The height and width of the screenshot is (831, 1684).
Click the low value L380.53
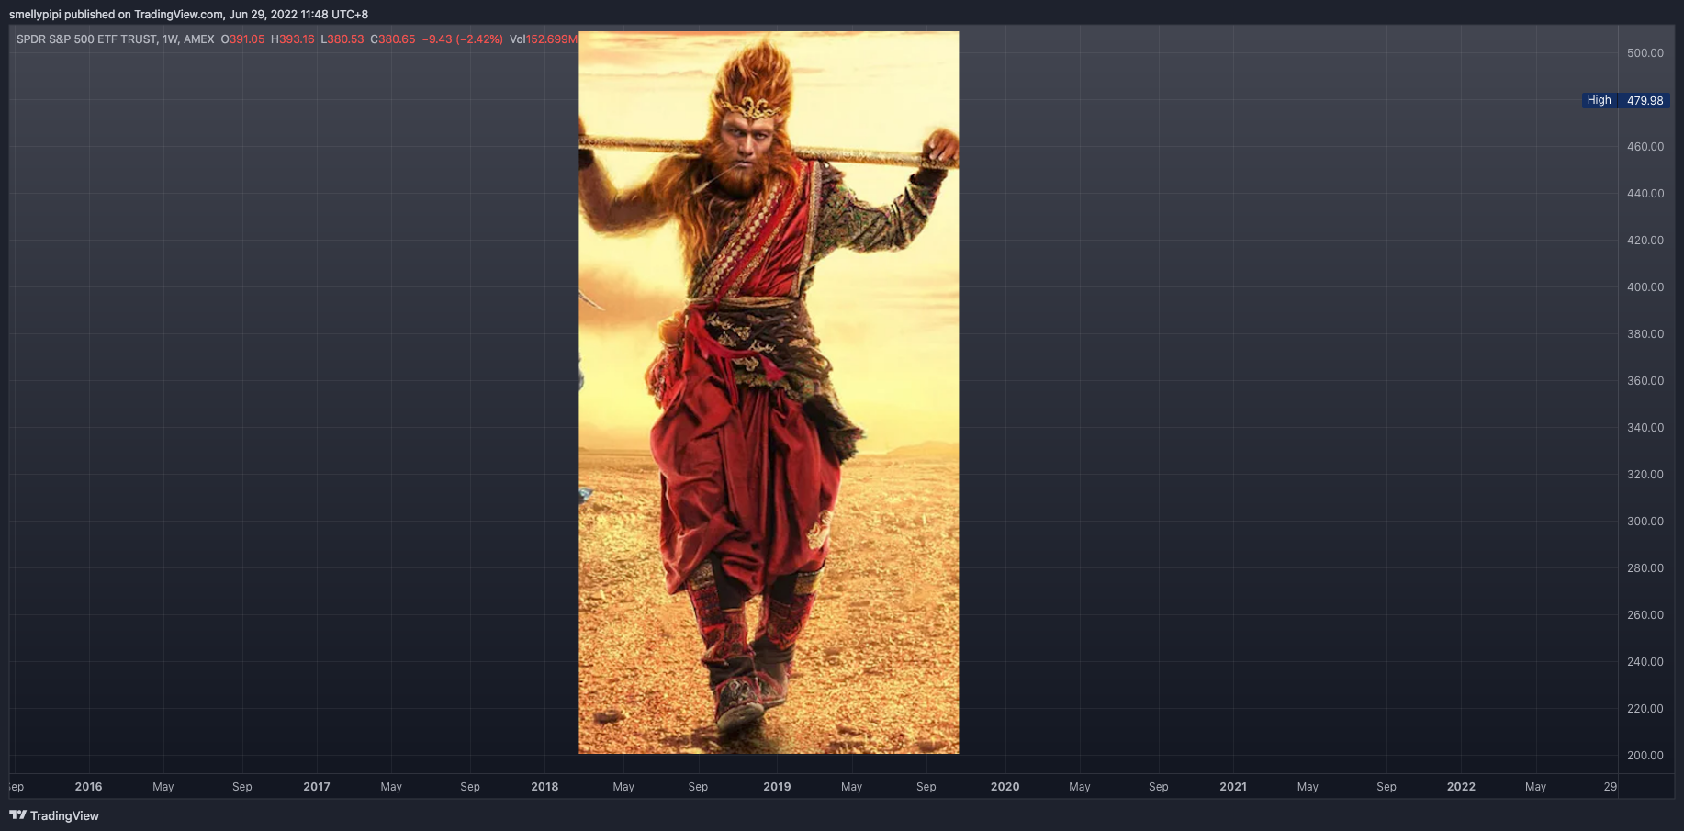pyautogui.click(x=342, y=39)
